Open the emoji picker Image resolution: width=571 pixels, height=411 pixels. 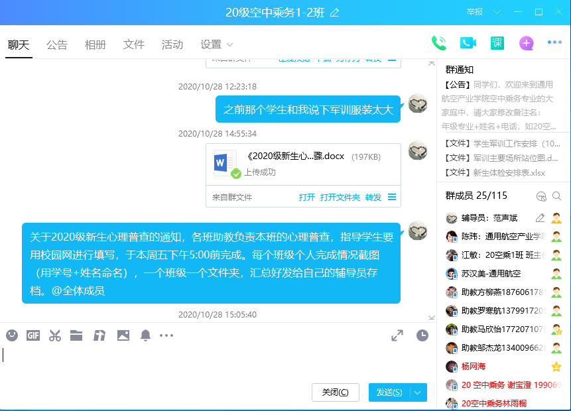12,335
